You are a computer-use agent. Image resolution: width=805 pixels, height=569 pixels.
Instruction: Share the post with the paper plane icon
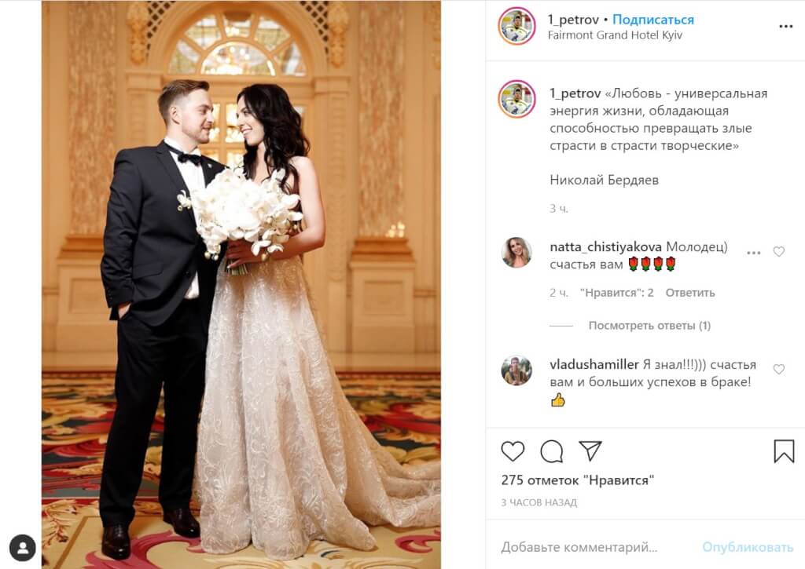590,450
